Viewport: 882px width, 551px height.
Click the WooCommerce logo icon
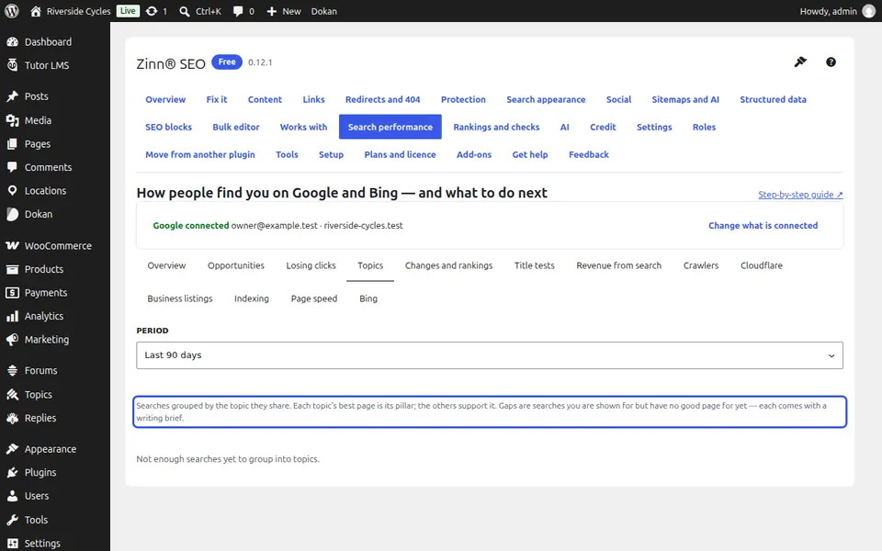pyautogui.click(x=12, y=246)
